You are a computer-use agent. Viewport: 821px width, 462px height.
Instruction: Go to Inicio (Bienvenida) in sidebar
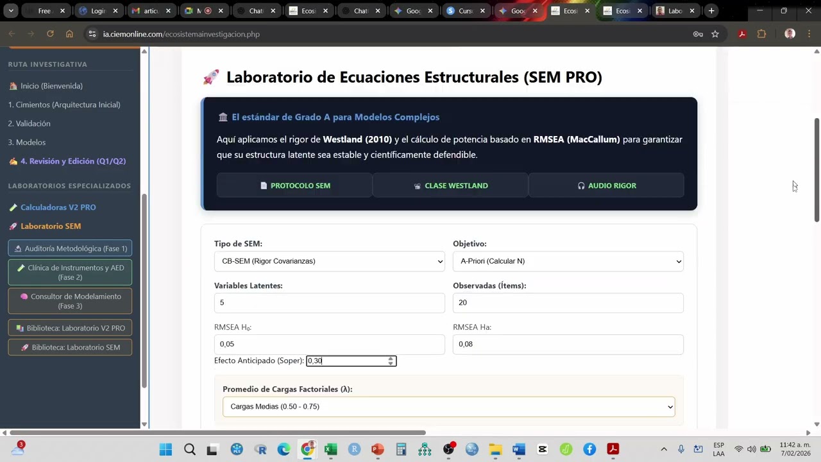click(x=46, y=86)
